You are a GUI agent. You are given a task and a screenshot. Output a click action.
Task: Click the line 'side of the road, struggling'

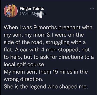click(x=45, y=43)
